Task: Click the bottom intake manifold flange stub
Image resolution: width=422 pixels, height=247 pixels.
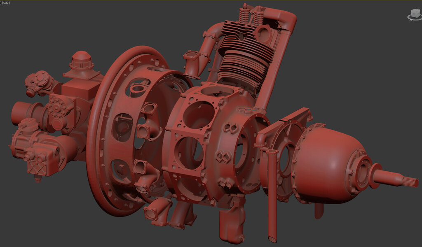Action: [157, 212]
